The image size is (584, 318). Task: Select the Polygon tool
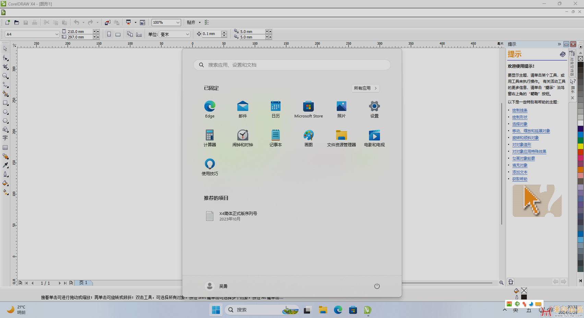tap(5, 121)
